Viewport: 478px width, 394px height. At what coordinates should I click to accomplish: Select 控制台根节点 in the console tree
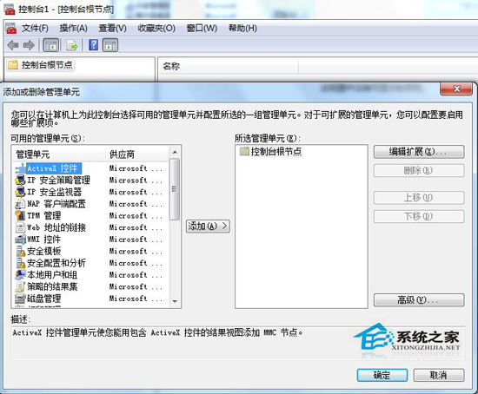(x=47, y=65)
